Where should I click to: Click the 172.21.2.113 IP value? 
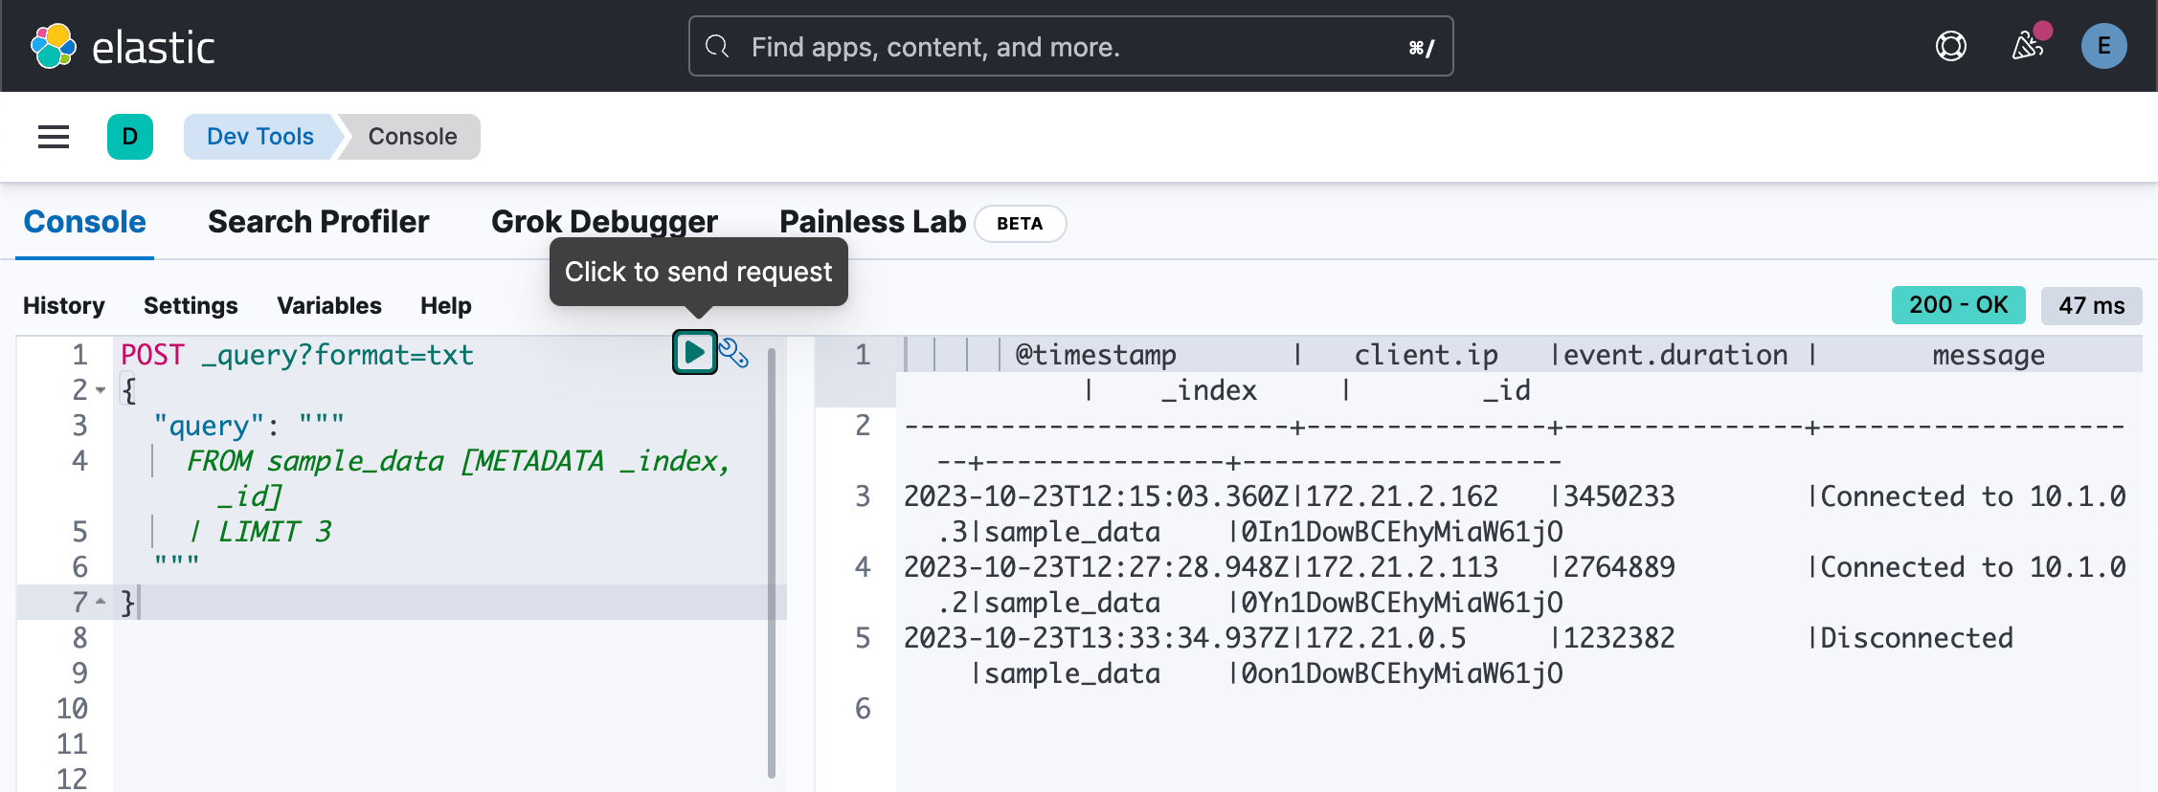click(x=1402, y=567)
